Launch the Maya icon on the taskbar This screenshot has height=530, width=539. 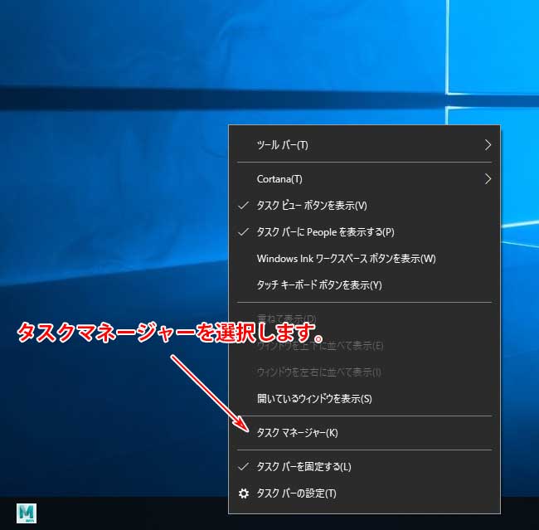27,513
